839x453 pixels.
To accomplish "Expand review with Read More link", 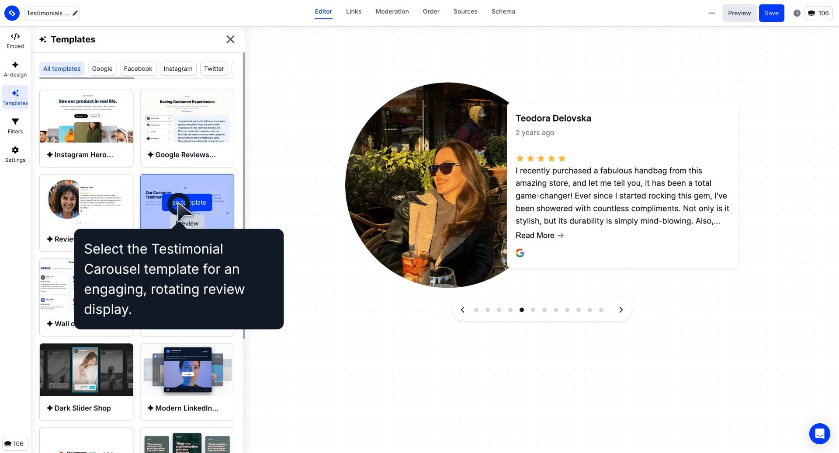I will coord(540,235).
